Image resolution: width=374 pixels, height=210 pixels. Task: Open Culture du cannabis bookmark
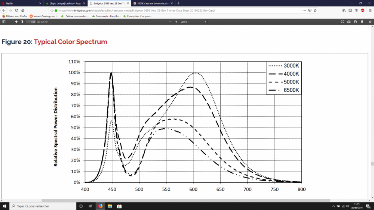point(75,16)
